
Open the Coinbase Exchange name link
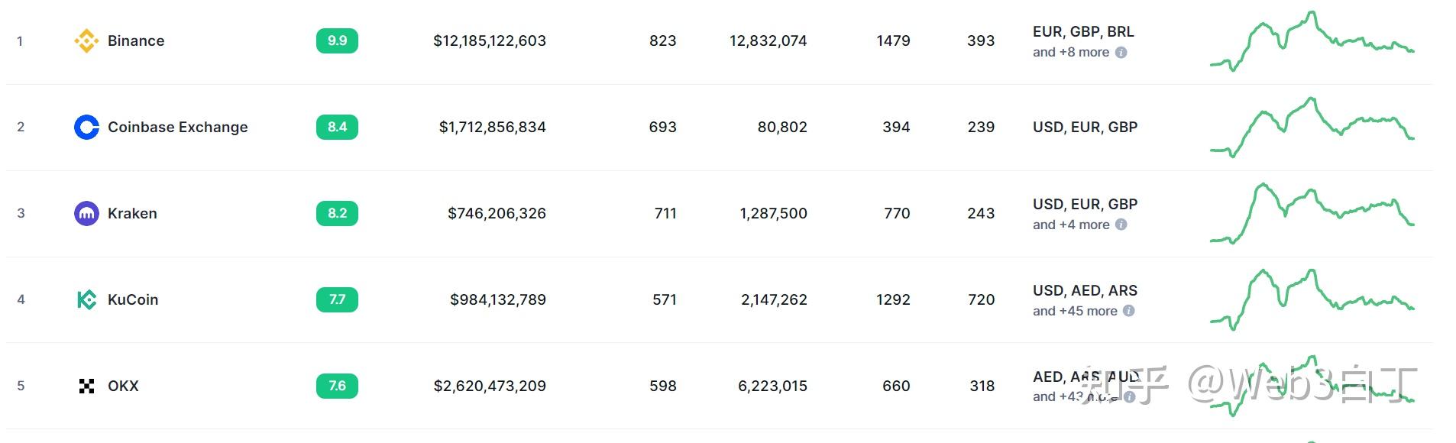[178, 127]
